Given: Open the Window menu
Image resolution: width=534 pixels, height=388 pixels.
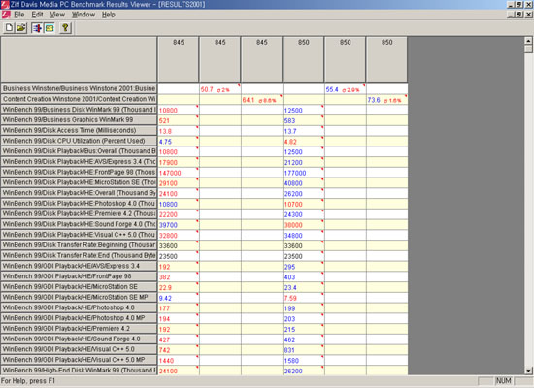Looking at the screenshot, I should click(83, 15).
